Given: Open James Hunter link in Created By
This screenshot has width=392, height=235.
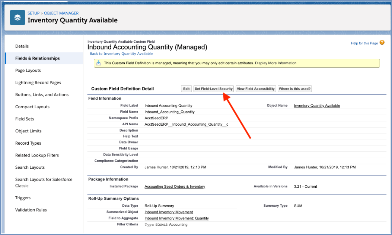Looking at the screenshot, I should coord(156,167).
